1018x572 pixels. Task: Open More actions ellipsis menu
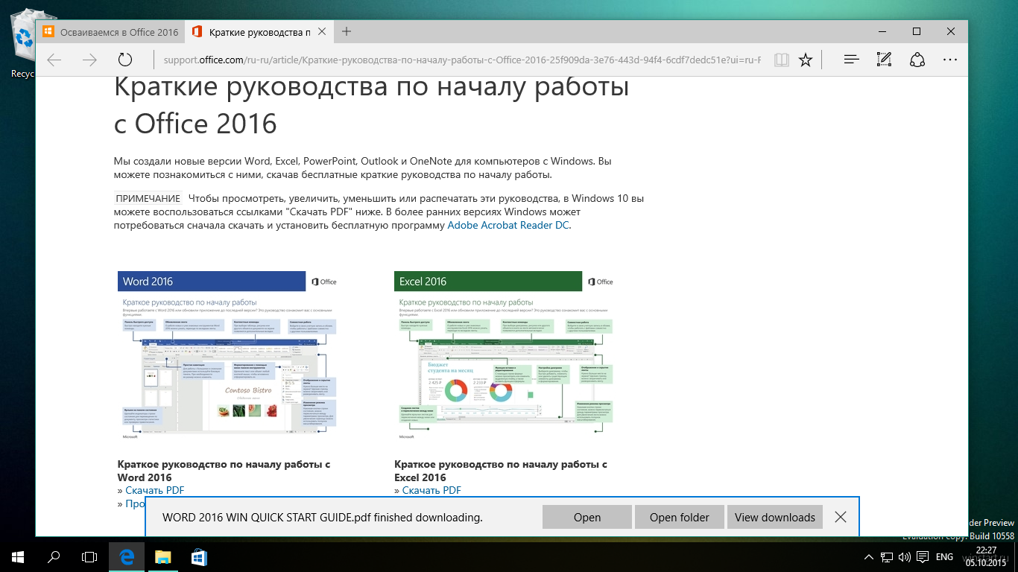point(950,60)
